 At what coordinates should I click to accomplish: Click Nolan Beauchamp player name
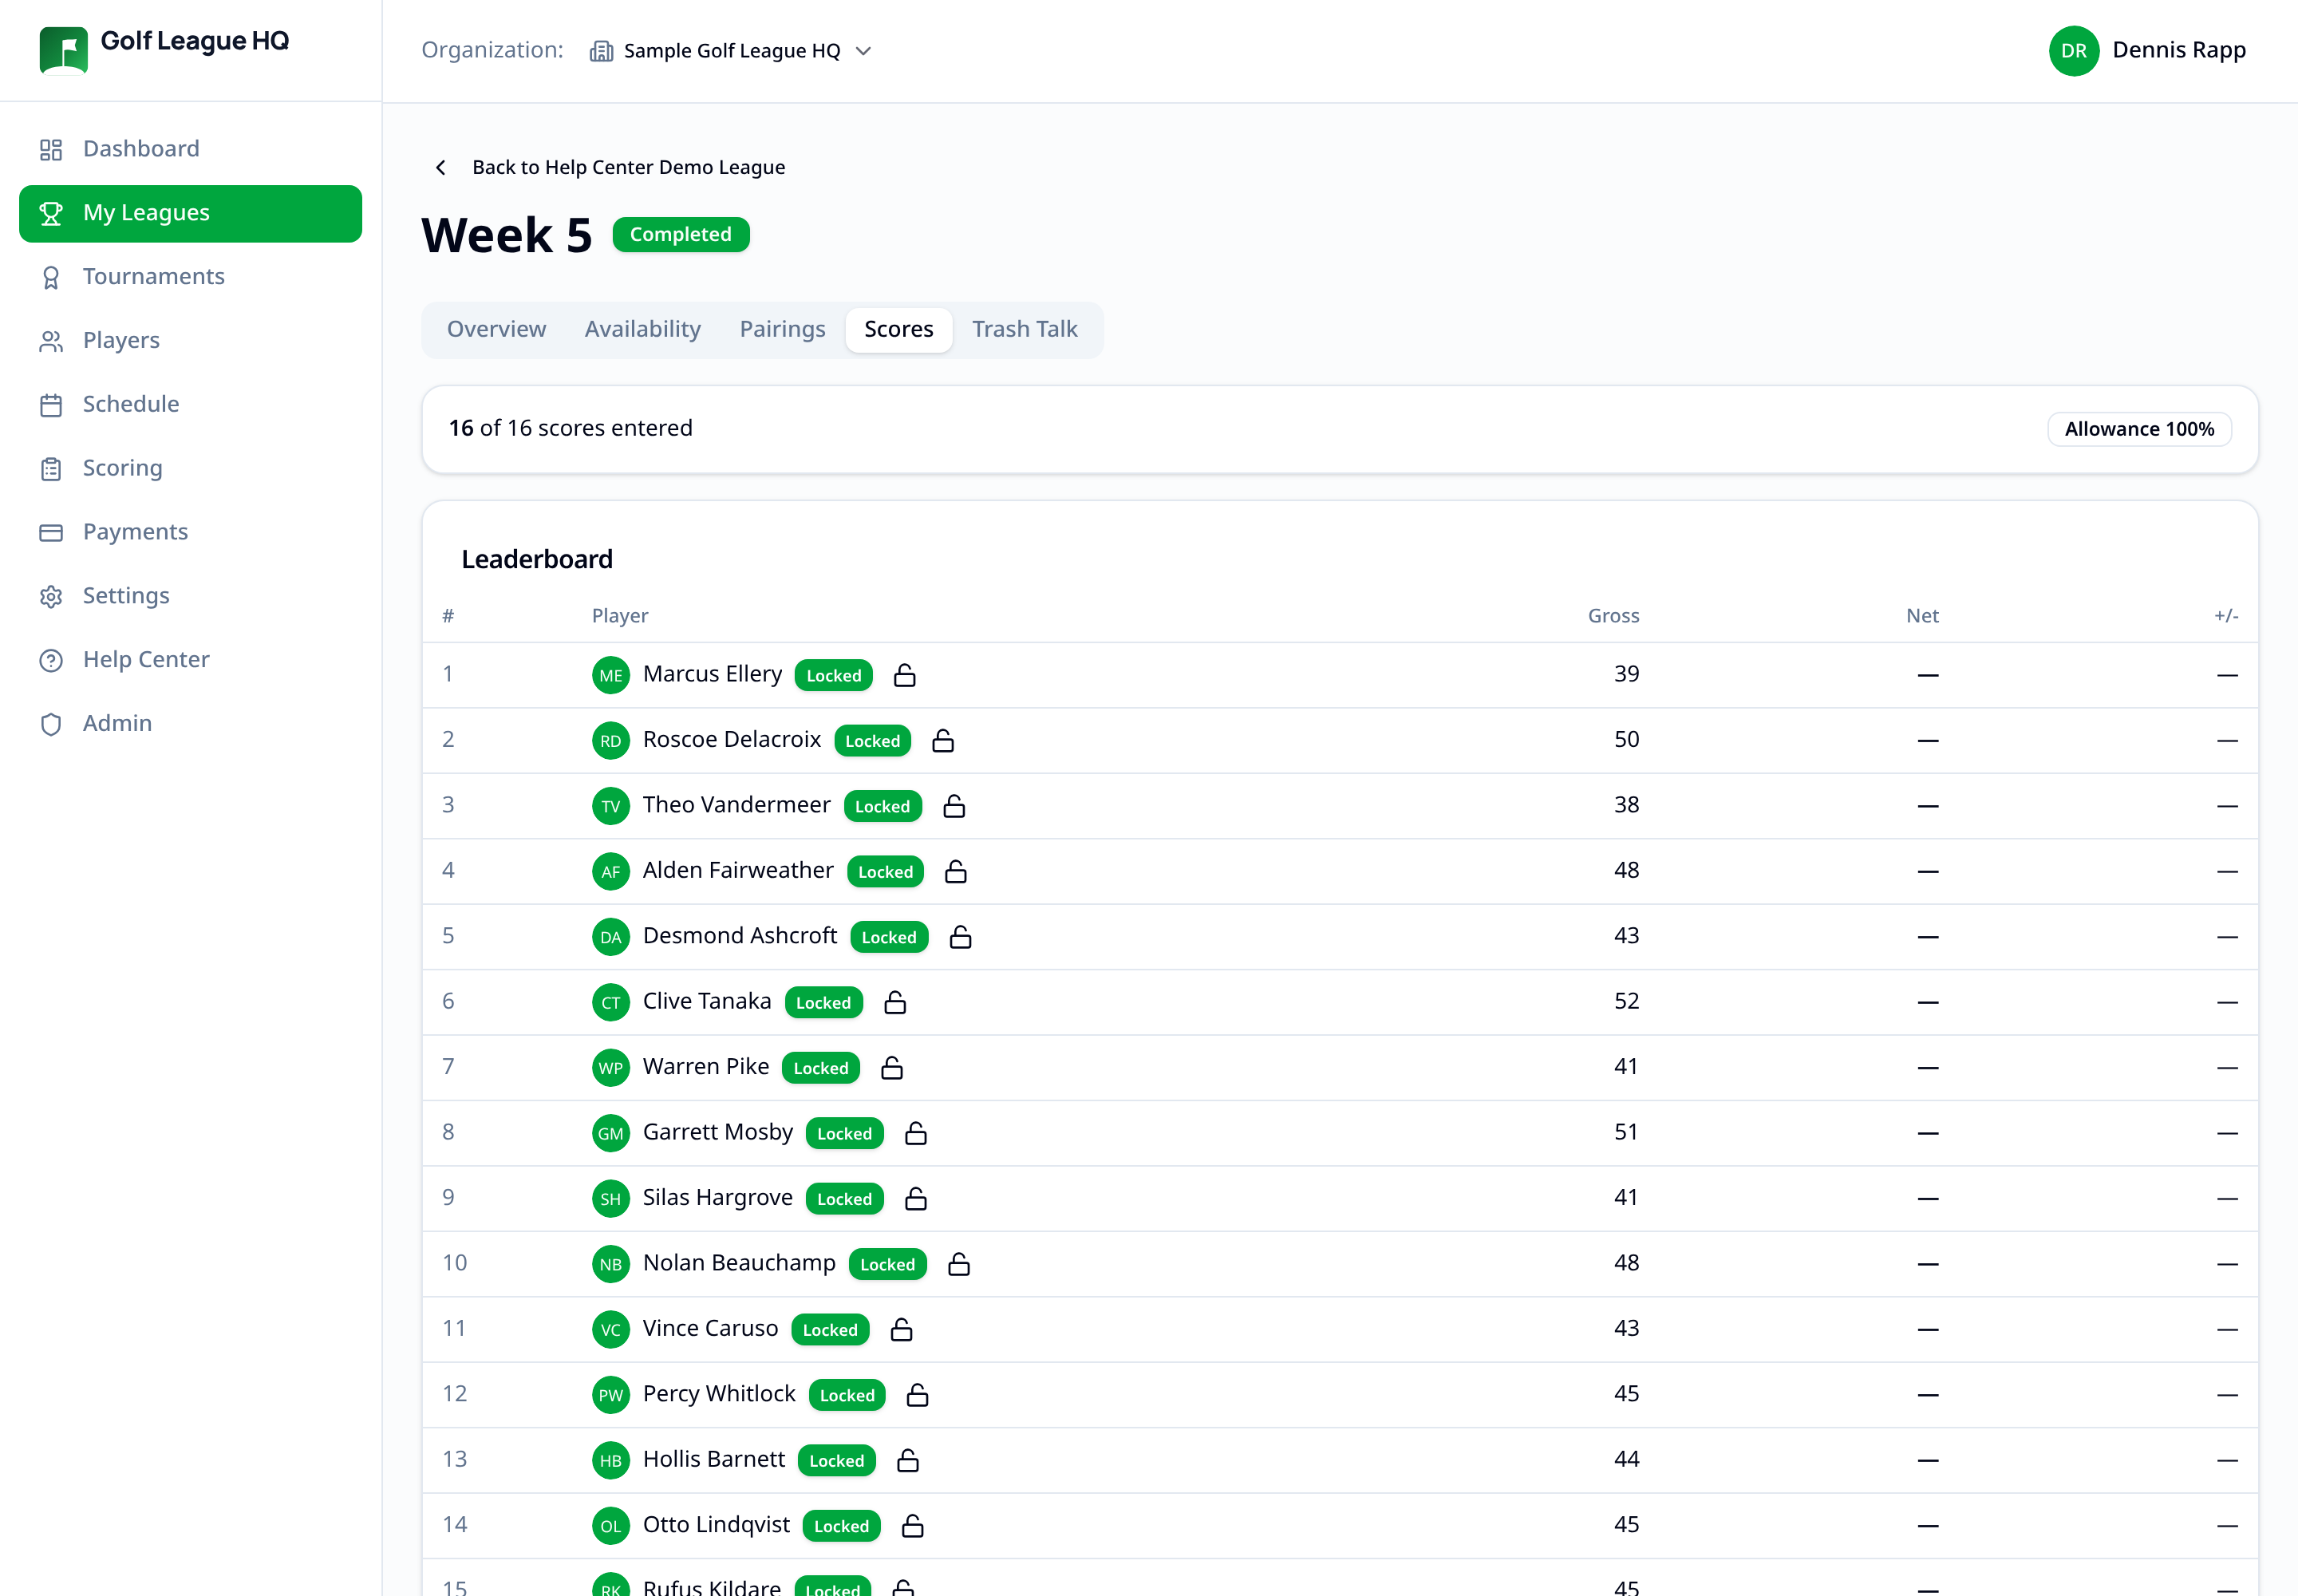[739, 1263]
